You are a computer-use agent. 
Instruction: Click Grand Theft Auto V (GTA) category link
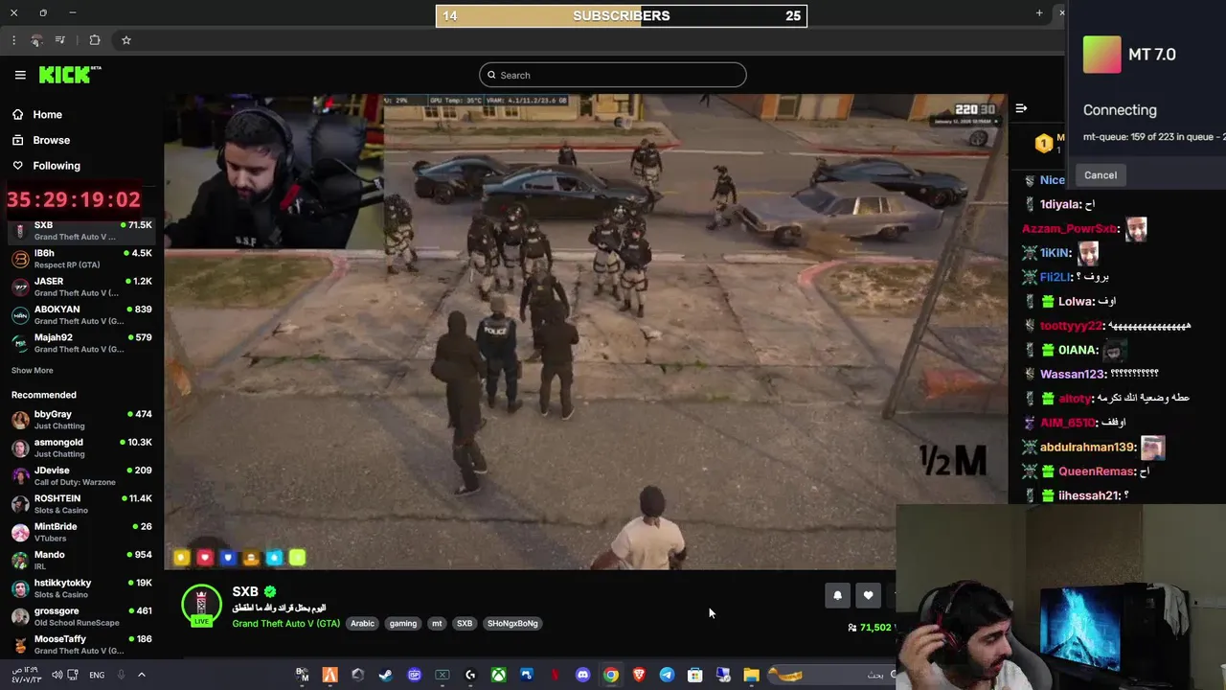[x=285, y=623]
